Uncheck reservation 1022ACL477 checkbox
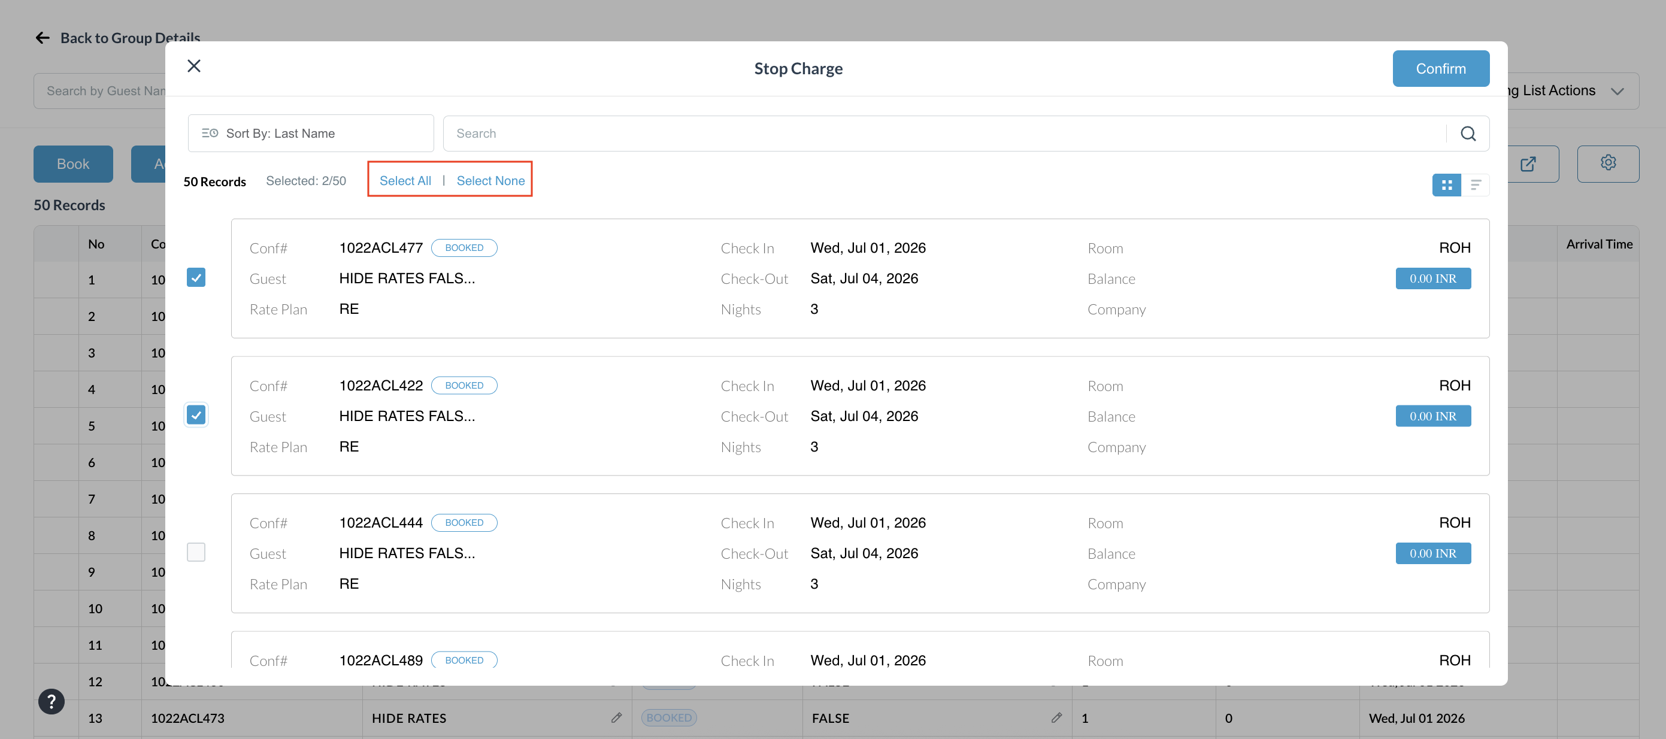 (196, 277)
